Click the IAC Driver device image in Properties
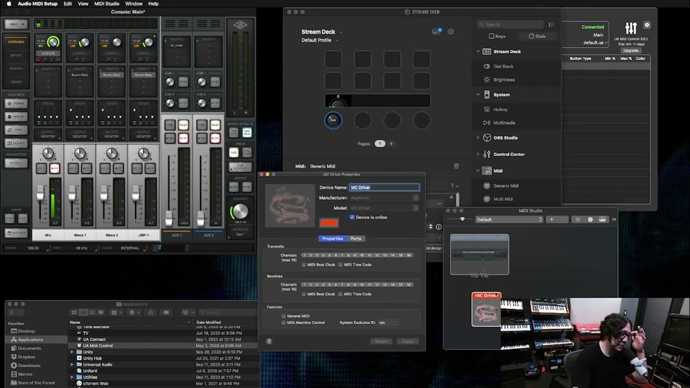Viewport: 690px width, 388px height. click(290, 205)
